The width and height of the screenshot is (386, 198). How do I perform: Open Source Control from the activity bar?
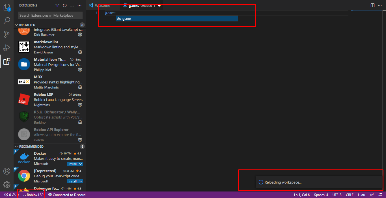click(x=7, y=34)
